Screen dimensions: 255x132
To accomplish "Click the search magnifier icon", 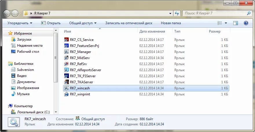I will point(249,13).
